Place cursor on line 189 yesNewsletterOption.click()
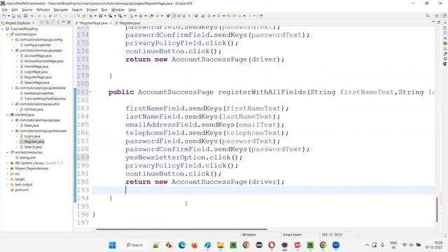Image resolution: width=448 pixels, height=252 pixels. tap(183, 157)
